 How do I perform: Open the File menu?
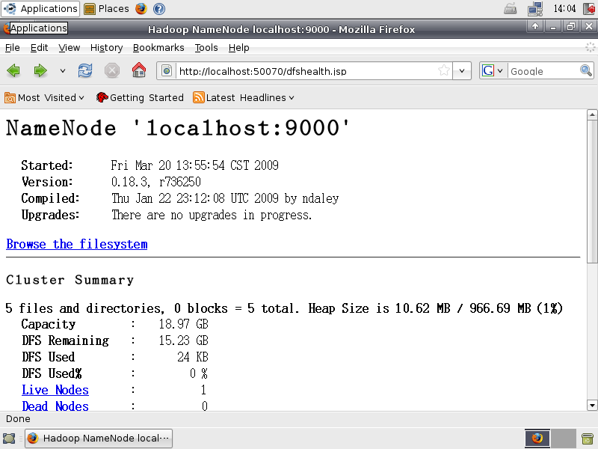12,48
